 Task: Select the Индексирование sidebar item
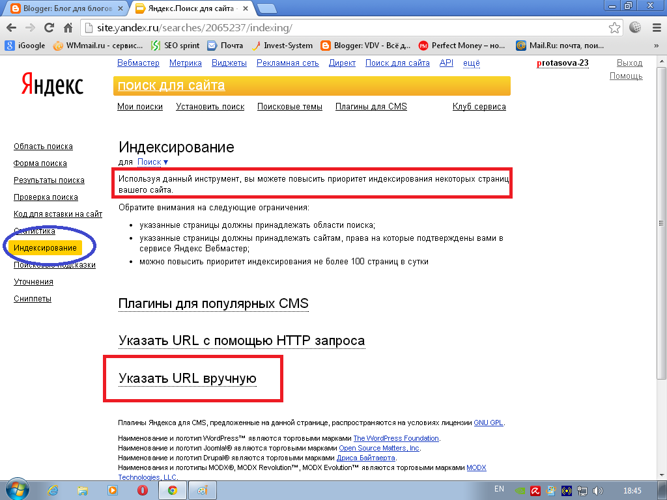[45, 248]
